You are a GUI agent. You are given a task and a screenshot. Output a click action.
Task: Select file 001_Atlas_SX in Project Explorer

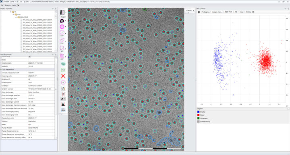[37, 20]
